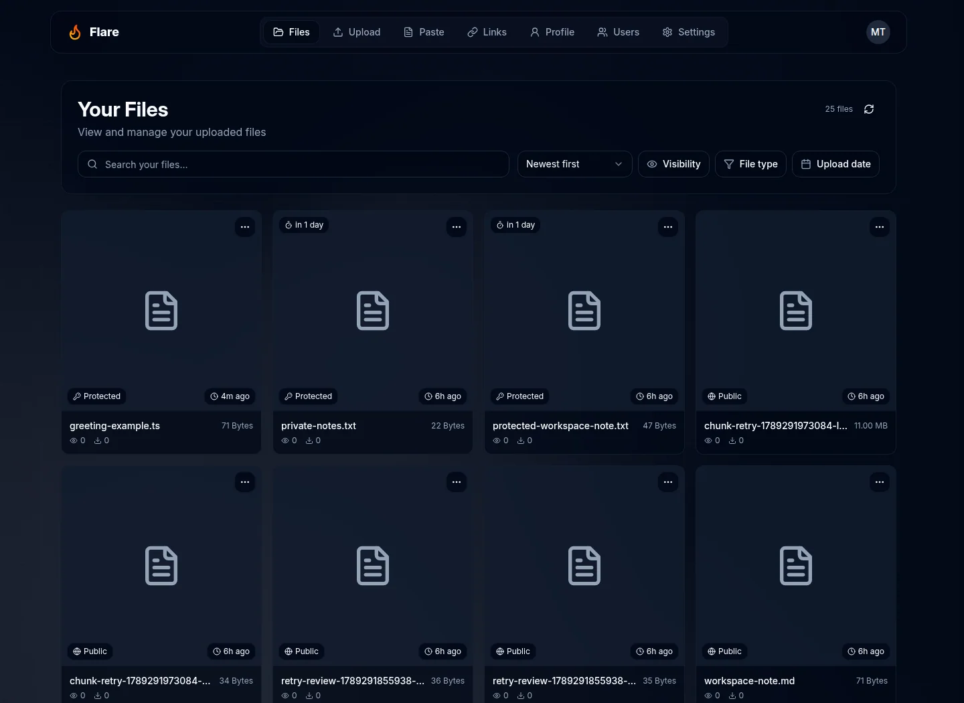Click the '11.00 MB' file size
The height and width of the screenshot is (703, 964).
point(871,426)
